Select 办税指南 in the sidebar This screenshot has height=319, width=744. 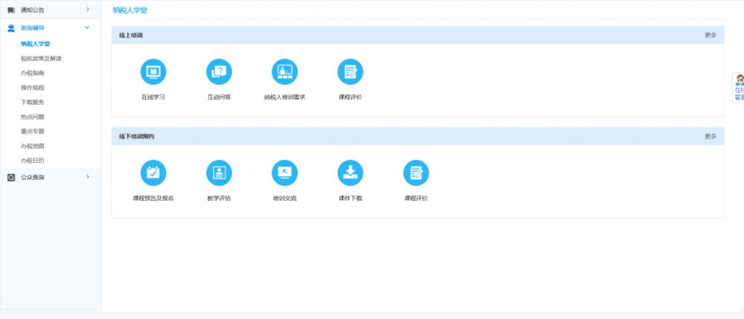pyautogui.click(x=33, y=73)
